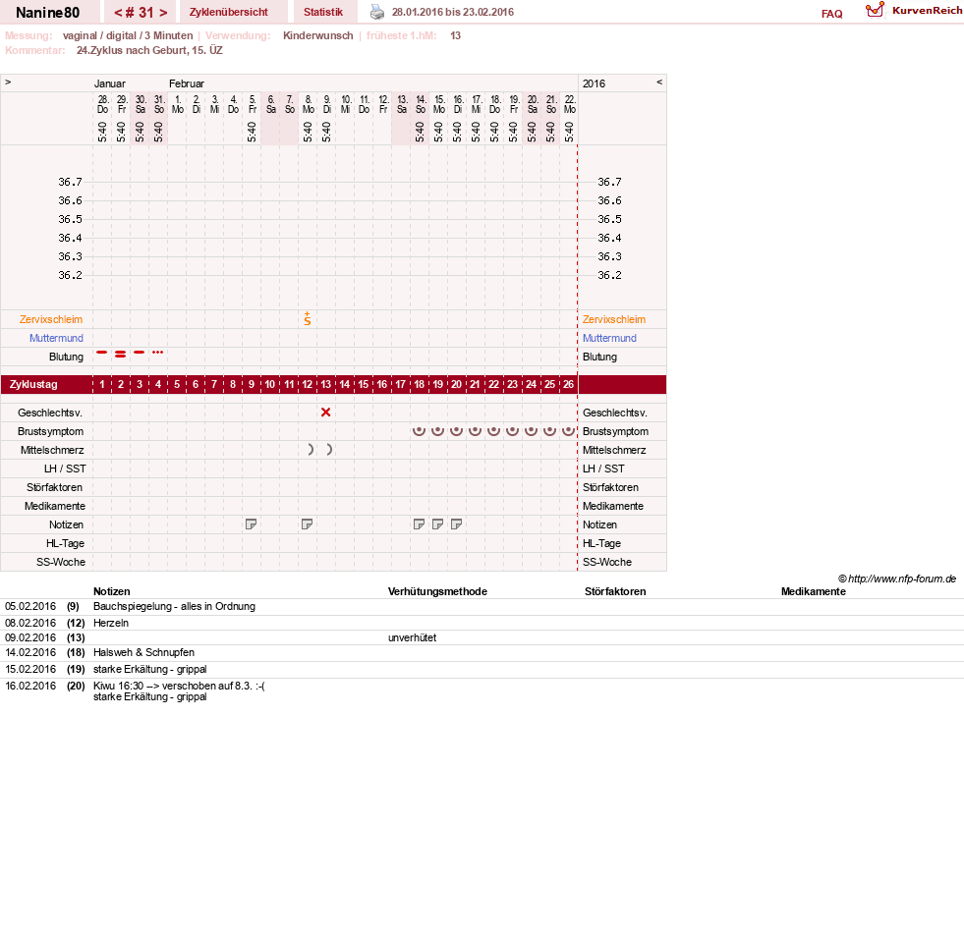The width and height of the screenshot is (964, 938).
Task: Click the left blue Muttermund label
Action: click(x=56, y=338)
